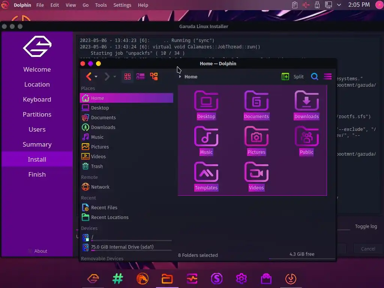Click the muted volume tray icon
Screen dimensions: 384x288
point(306,5)
